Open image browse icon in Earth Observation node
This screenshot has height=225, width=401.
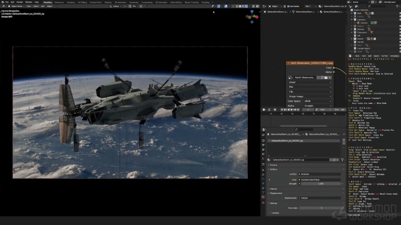[x=291, y=77]
